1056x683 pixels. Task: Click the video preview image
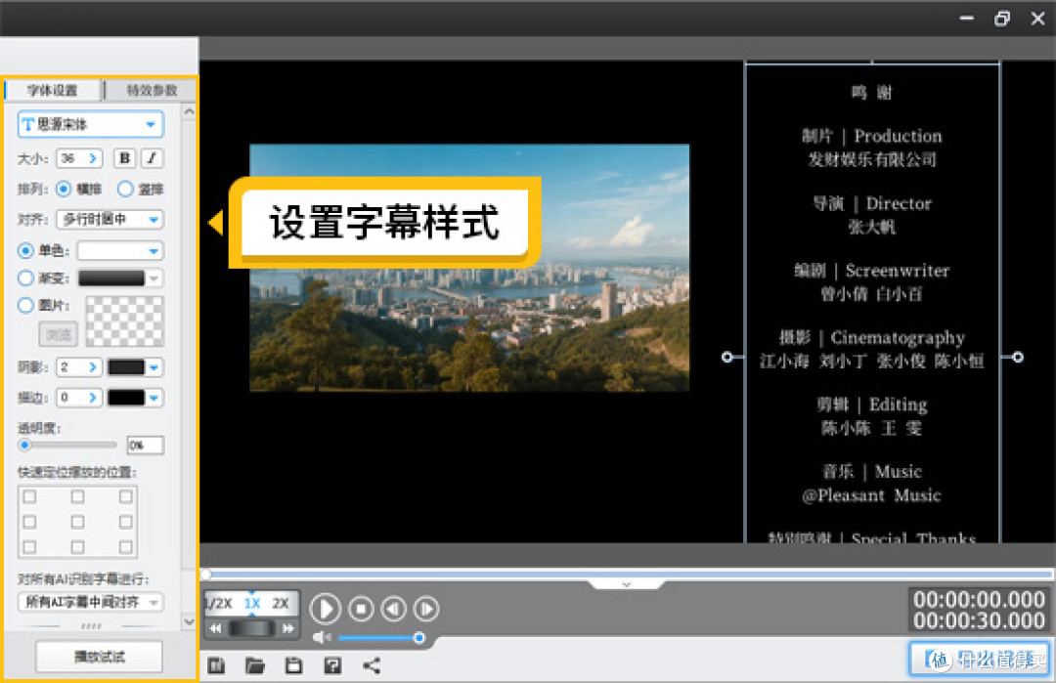(469, 268)
